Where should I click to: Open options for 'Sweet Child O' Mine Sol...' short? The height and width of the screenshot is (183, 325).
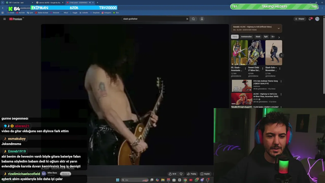click(263, 69)
